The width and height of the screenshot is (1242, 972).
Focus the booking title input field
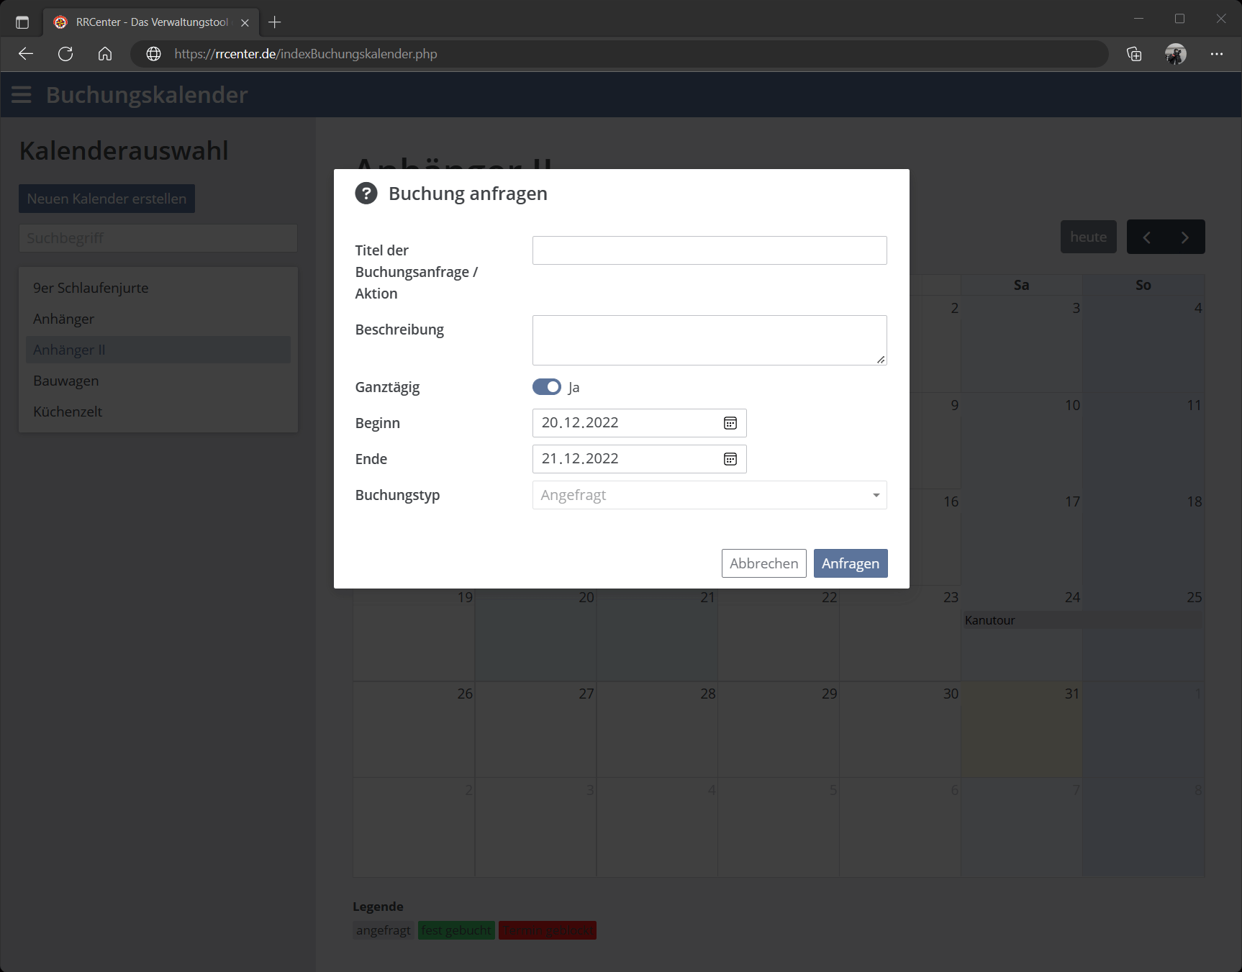709,250
